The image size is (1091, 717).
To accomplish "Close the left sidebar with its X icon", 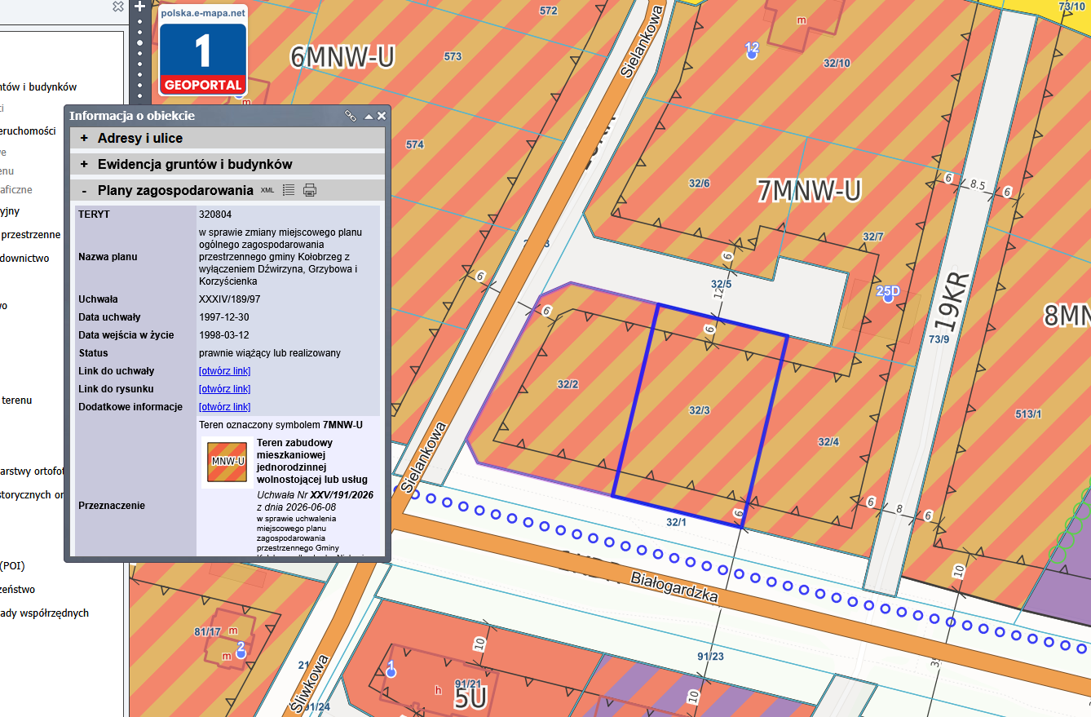I will (118, 6).
